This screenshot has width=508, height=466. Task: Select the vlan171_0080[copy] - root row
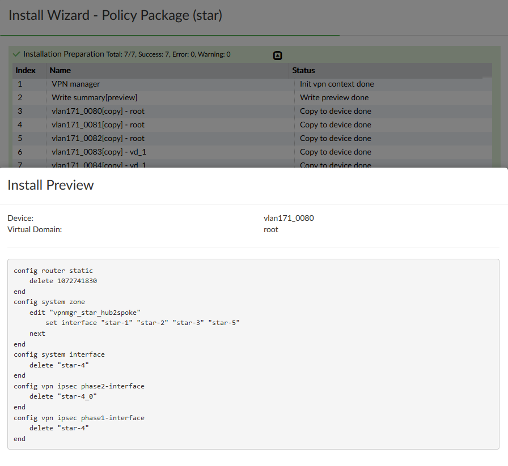coord(98,112)
